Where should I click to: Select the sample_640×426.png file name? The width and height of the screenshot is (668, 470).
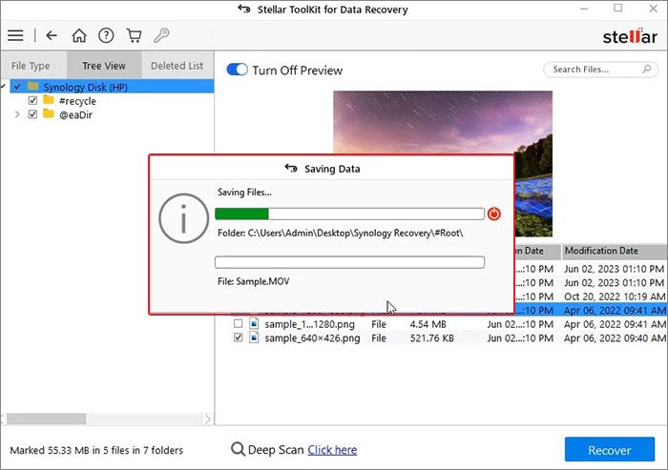pos(312,338)
